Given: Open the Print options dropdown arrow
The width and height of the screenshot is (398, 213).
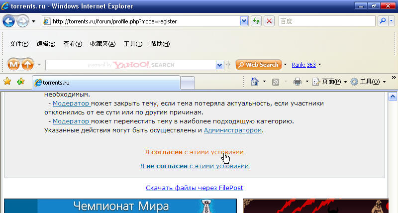Looking at the screenshot, I should [307, 82].
